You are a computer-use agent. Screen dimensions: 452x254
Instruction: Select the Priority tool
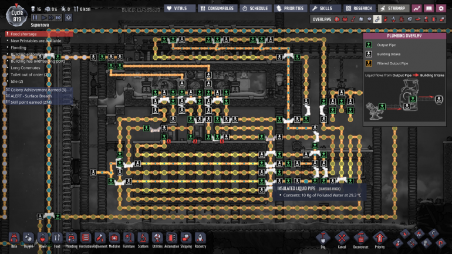(x=380, y=239)
